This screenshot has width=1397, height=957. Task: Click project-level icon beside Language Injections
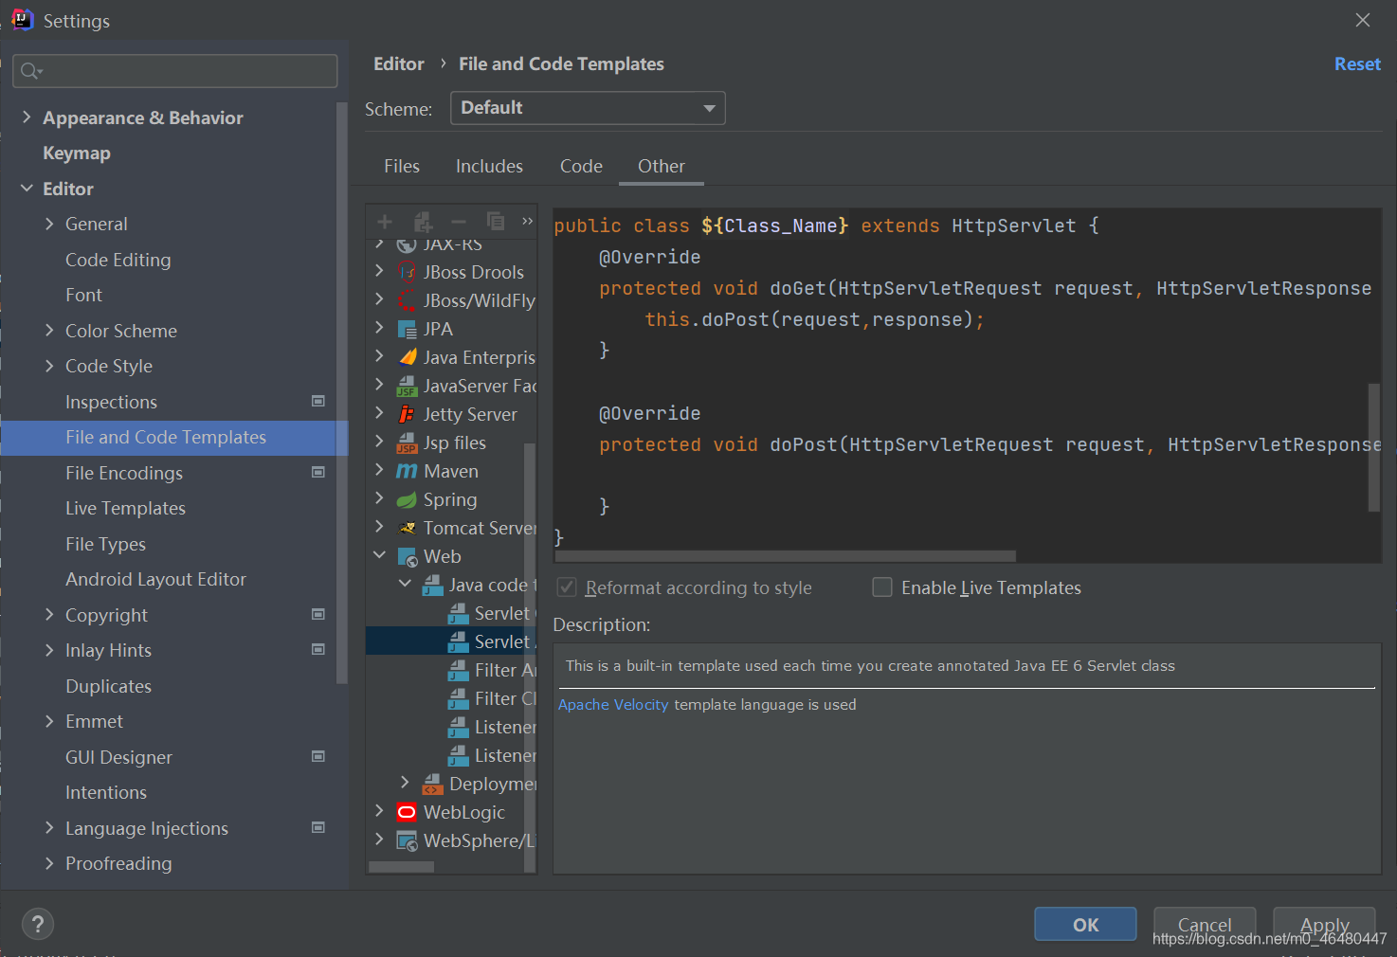point(318,827)
